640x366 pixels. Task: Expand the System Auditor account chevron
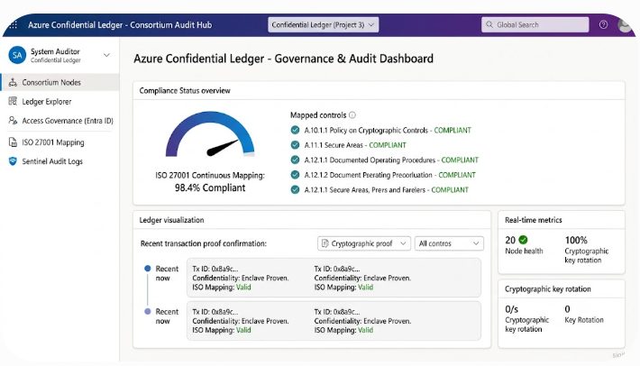click(106, 55)
